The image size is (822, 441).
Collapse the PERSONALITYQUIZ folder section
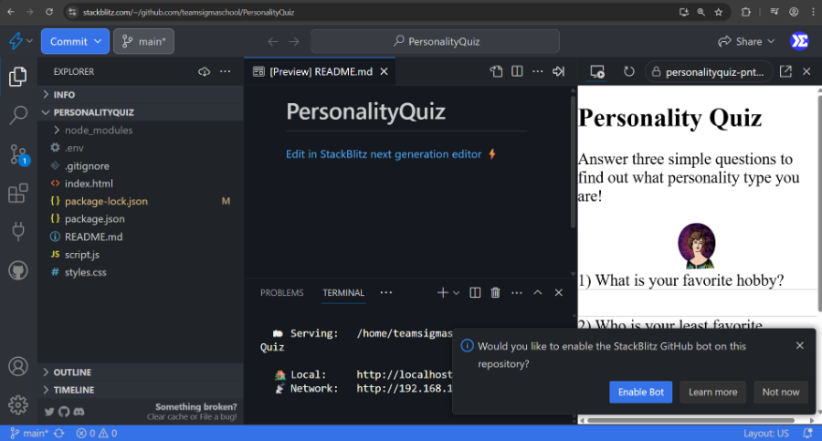[x=141, y=112]
